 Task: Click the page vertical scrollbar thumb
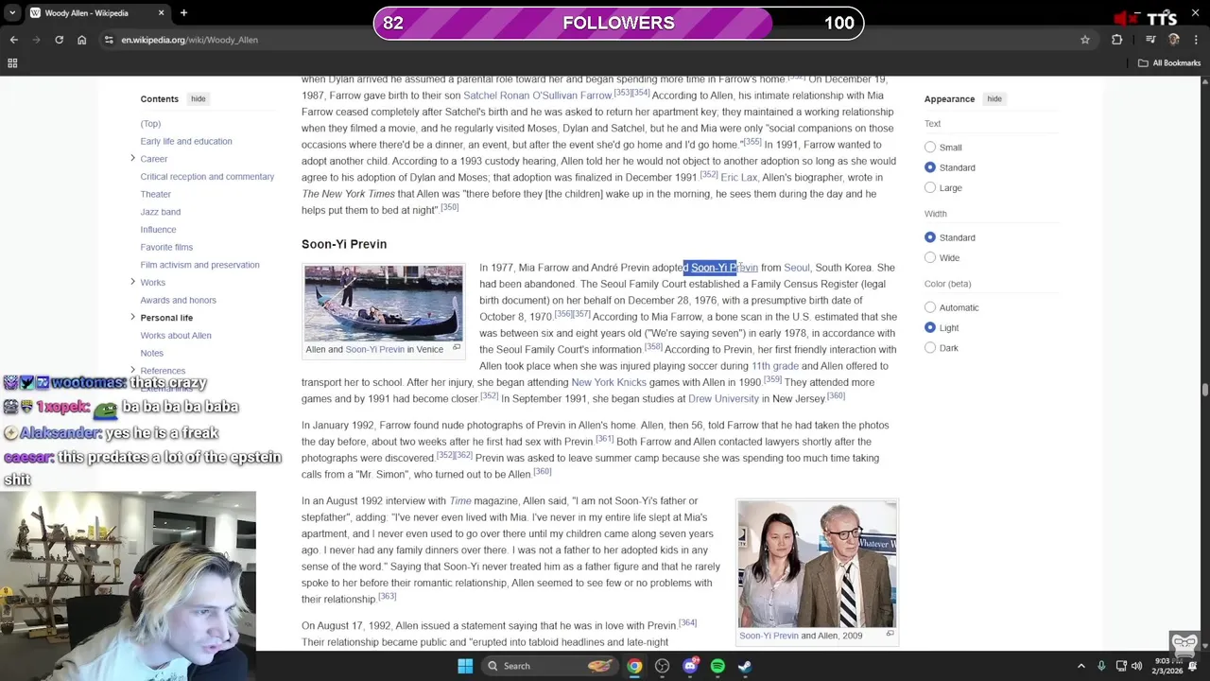click(x=1204, y=390)
